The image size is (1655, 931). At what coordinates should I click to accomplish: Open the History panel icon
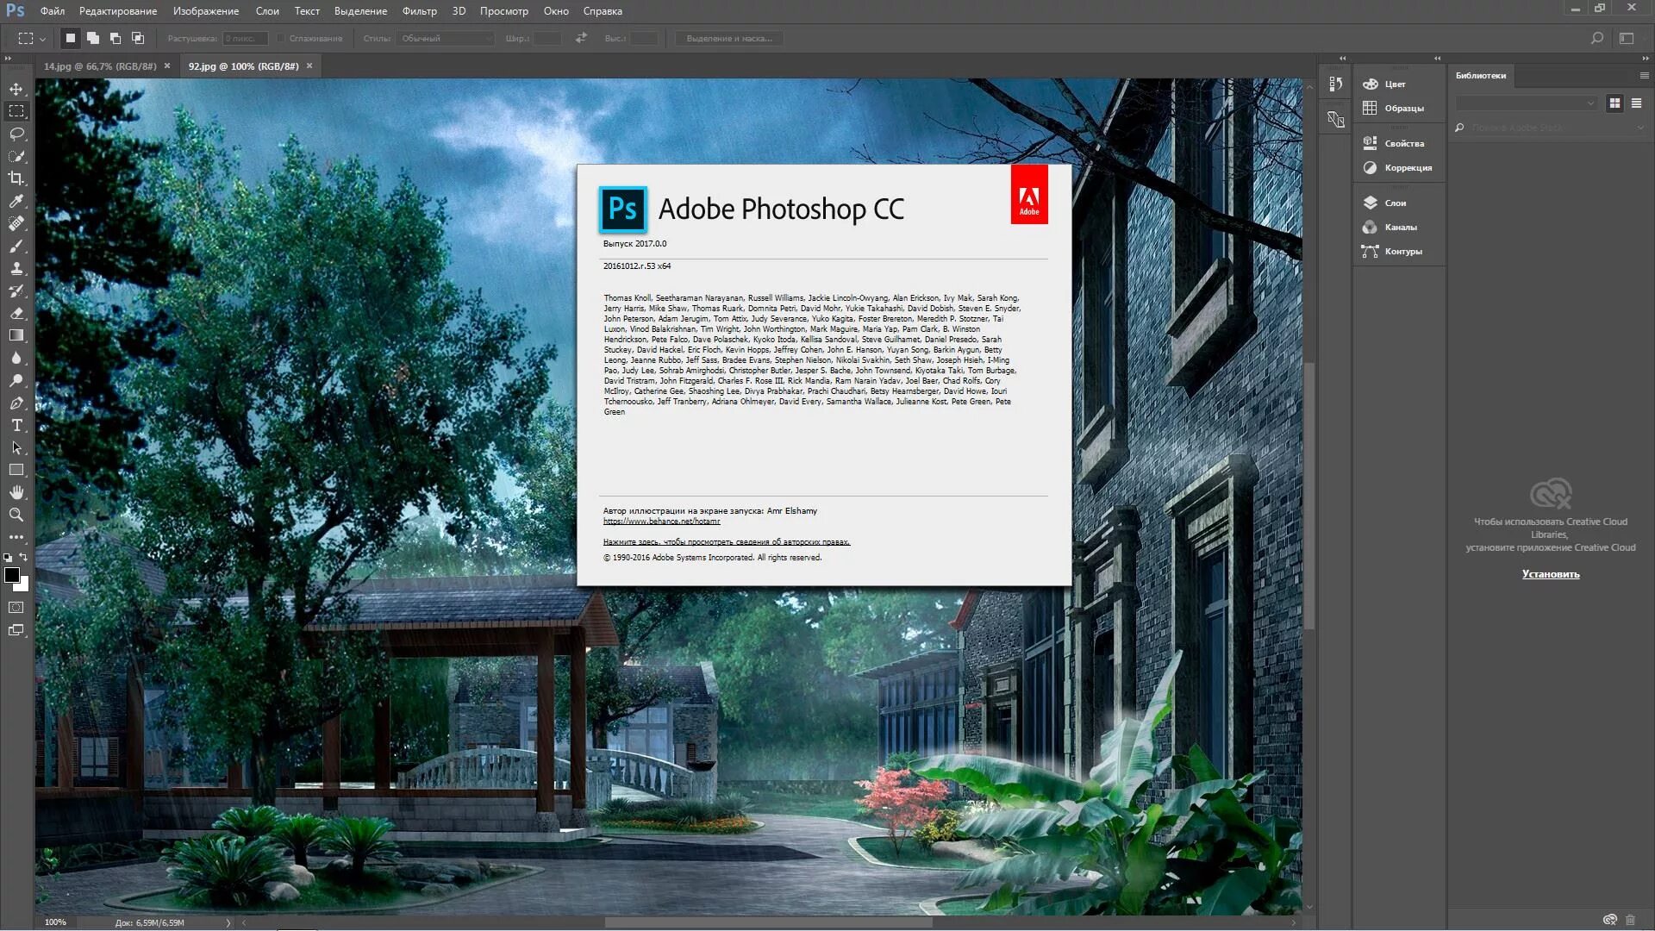[1336, 84]
